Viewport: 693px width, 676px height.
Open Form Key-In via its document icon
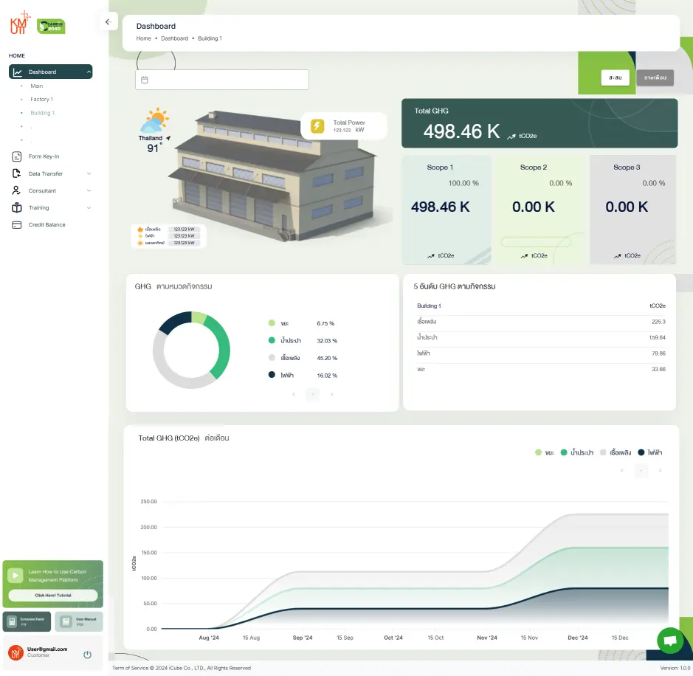15,156
